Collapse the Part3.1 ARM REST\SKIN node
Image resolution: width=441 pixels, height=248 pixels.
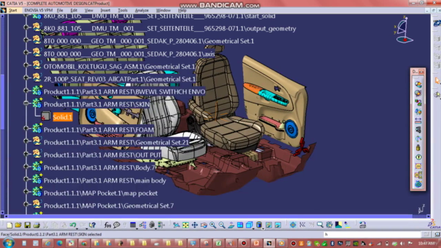26,103
